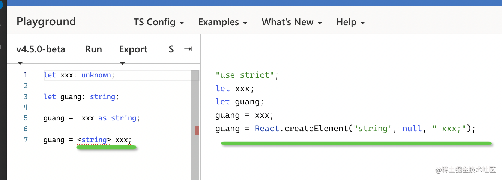The height and width of the screenshot is (180, 502).
Task: Click the red error marker in the overview ruler
Action: tap(197, 130)
